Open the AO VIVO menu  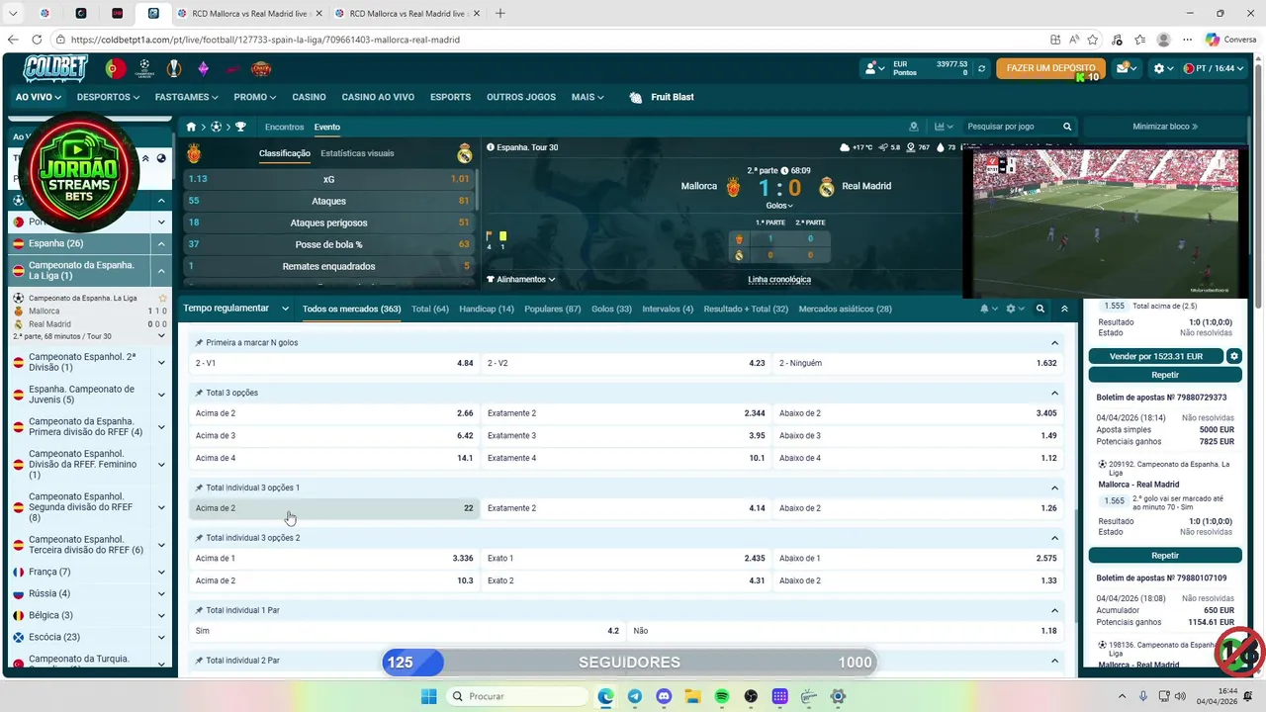[39, 97]
